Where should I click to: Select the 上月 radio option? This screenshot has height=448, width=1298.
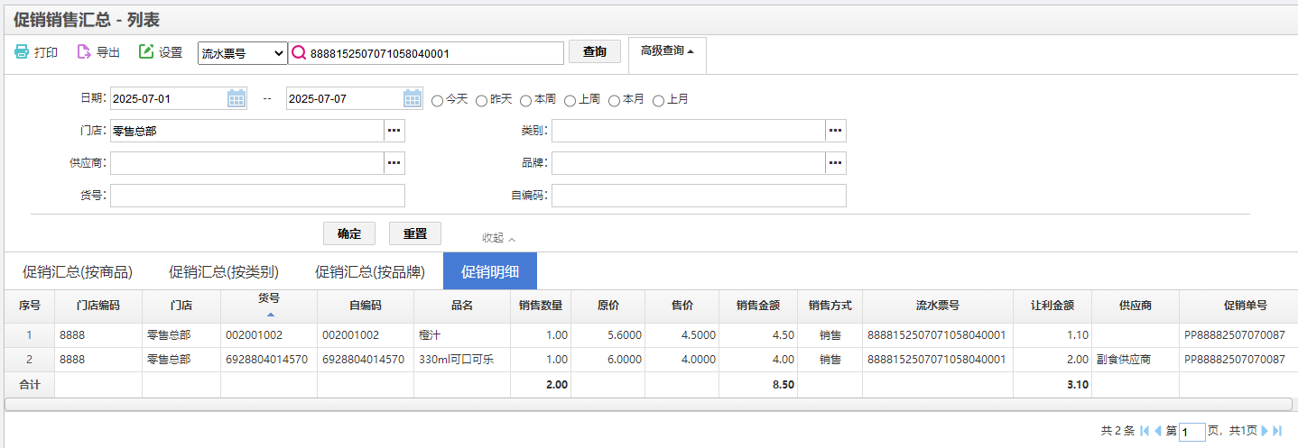tap(658, 100)
